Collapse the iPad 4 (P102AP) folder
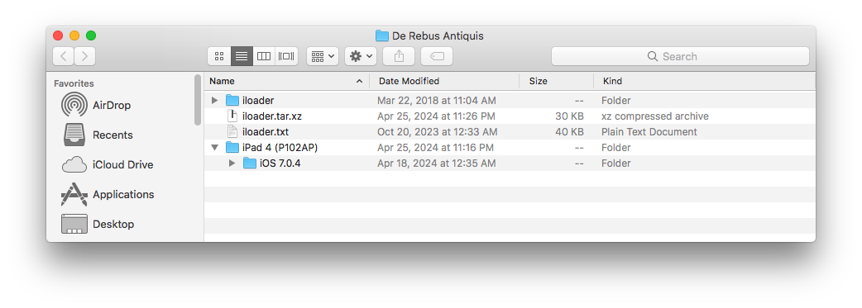This screenshot has height=308, width=862. click(x=215, y=148)
